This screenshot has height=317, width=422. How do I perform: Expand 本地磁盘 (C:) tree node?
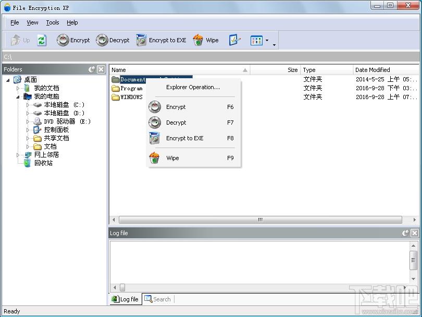coord(28,105)
